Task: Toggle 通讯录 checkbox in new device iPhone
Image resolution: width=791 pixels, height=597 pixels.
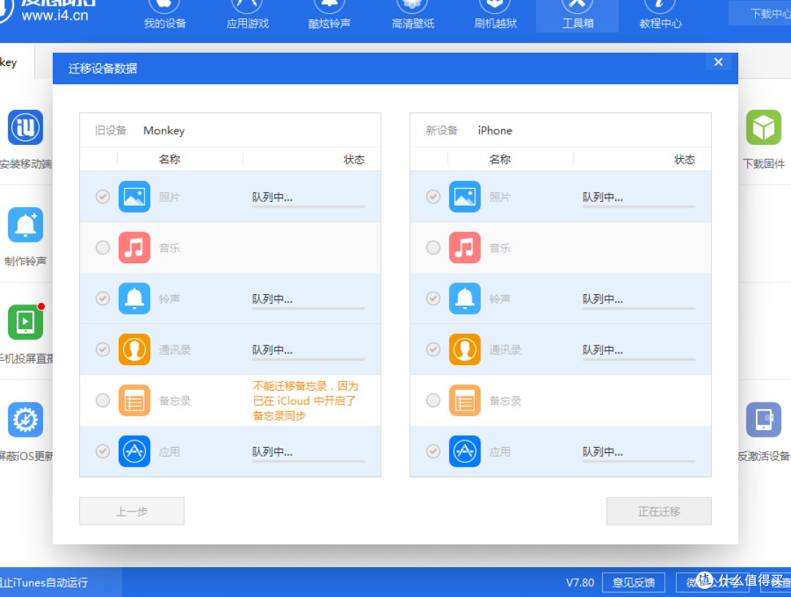Action: (x=434, y=349)
